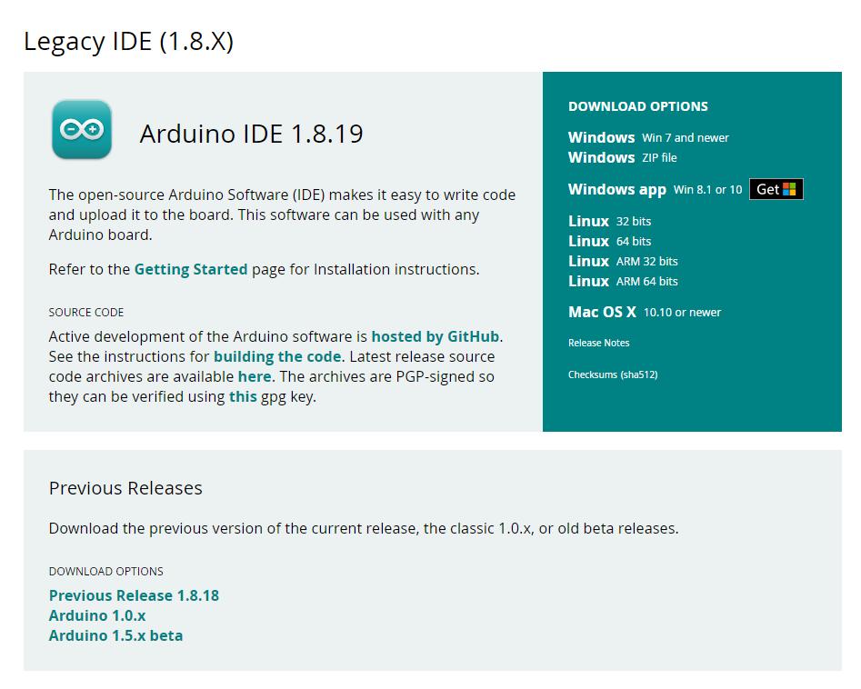Open the Windows app Win 8.1 or 10 link

tap(655, 189)
